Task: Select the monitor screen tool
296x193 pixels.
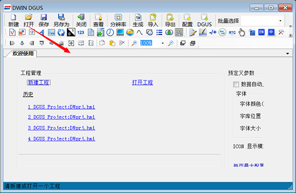Action: point(120,33)
